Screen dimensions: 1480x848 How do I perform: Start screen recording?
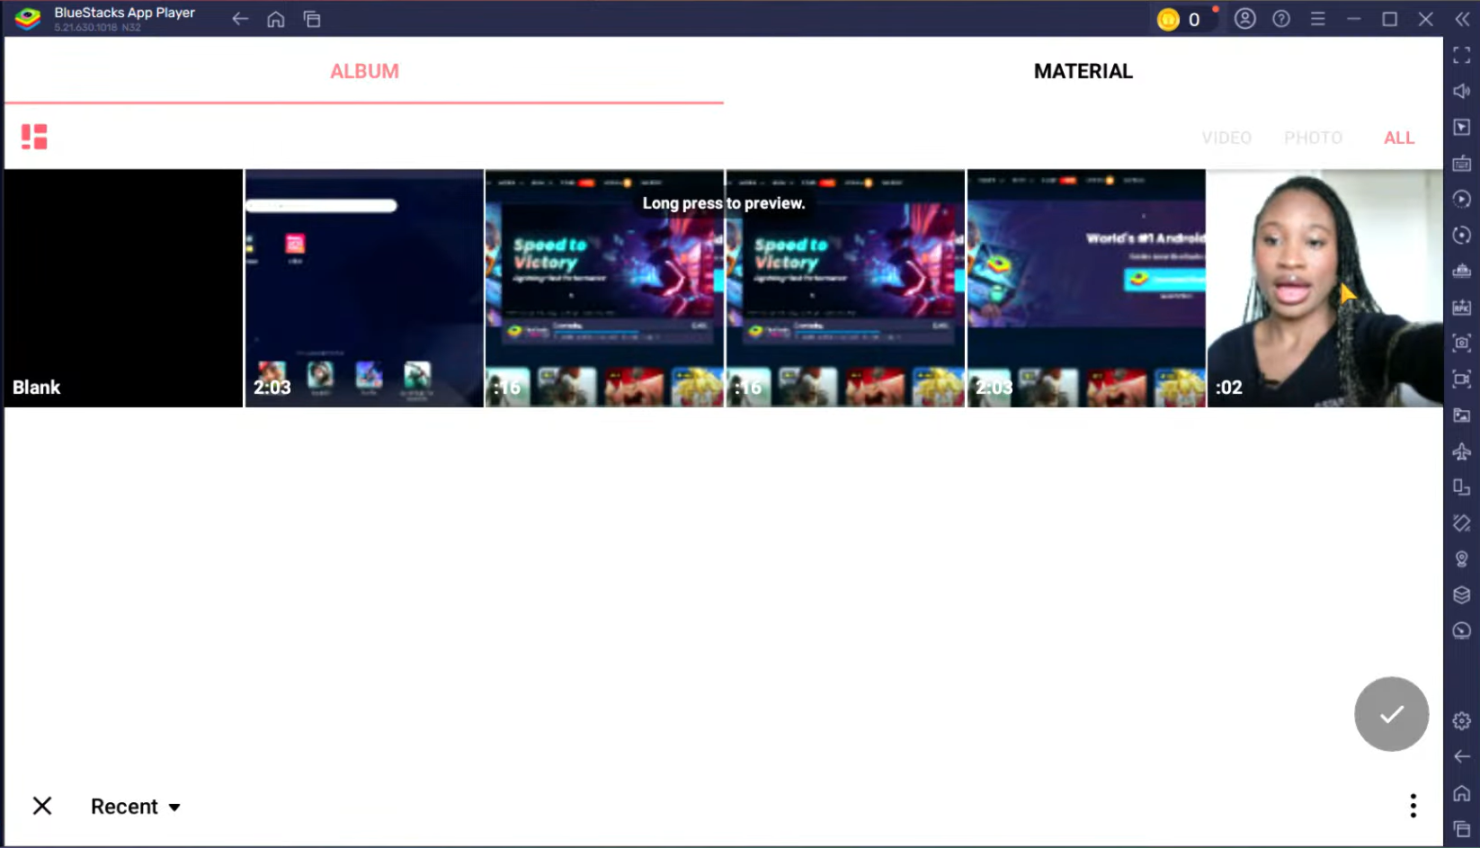pyautogui.click(x=1462, y=379)
